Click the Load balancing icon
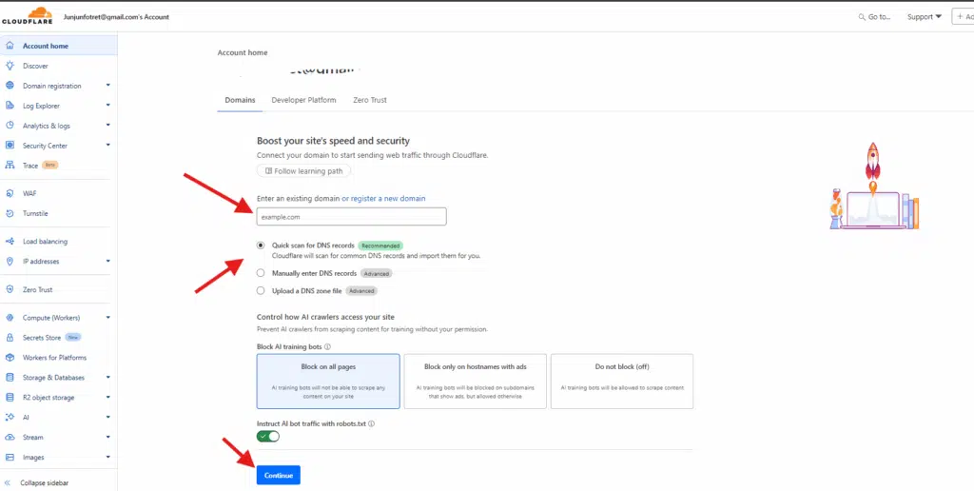Viewport: 974px width, 491px height. tap(10, 241)
